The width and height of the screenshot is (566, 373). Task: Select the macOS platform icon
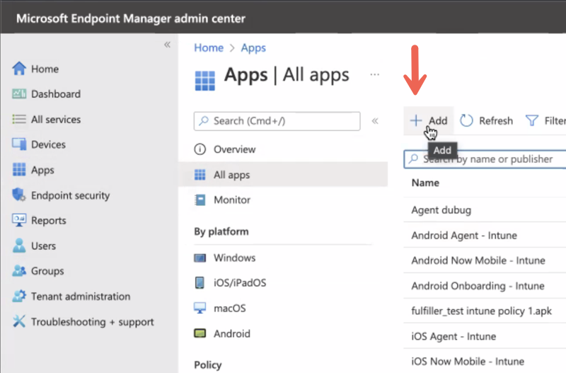(x=200, y=308)
